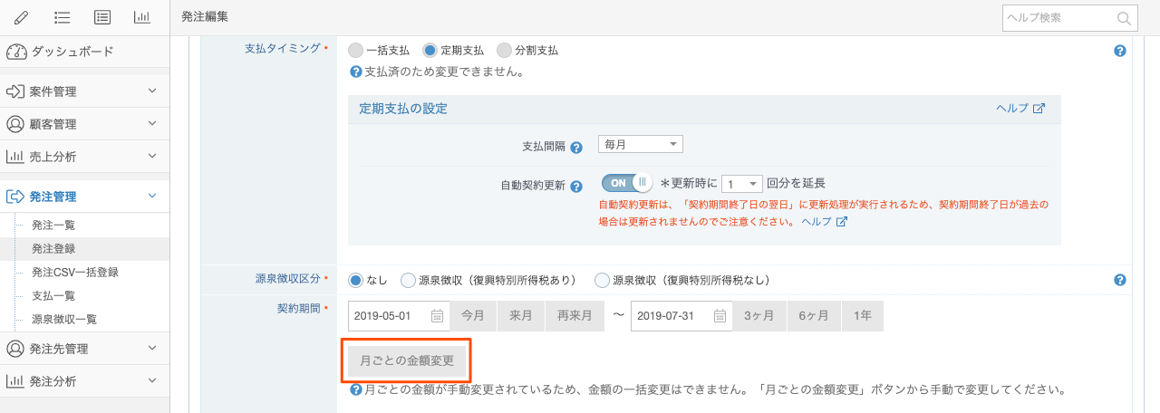Click the 6ヶ月 period shortcut
Image resolution: width=1160 pixels, height=413 pixels.
coord(814,316)
